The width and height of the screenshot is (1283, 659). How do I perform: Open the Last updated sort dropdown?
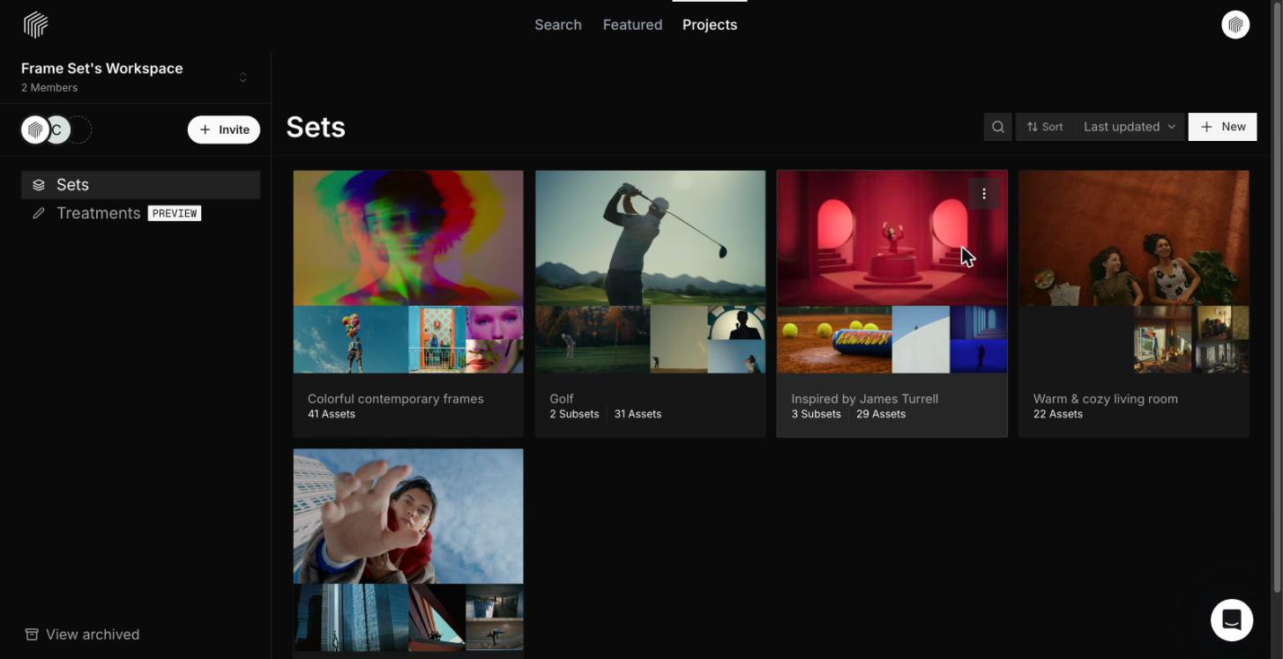click(1130, 127)
